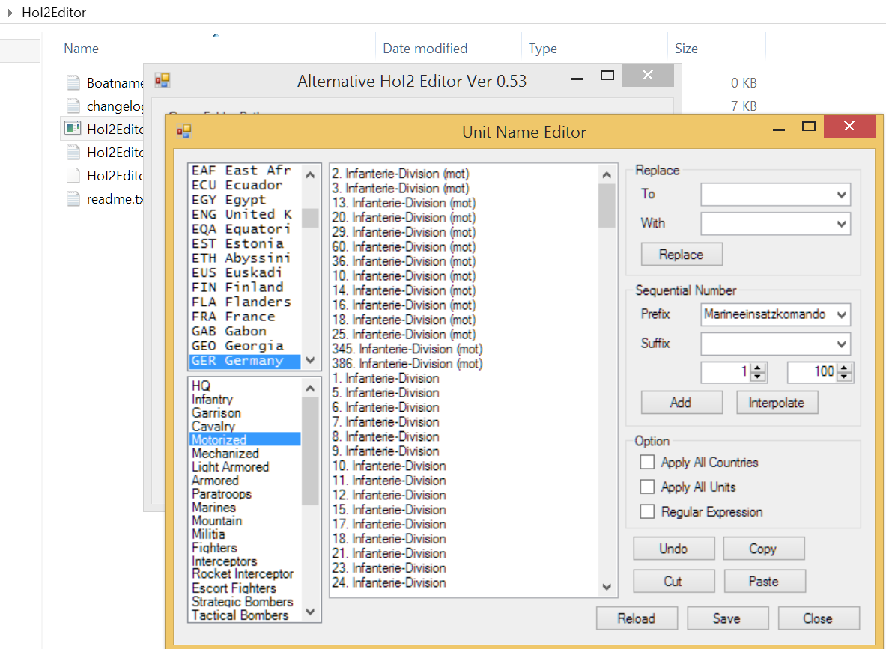Click country list scroll up arrow
The height and width of the screenshot is (649, 886).
(310, 174)
